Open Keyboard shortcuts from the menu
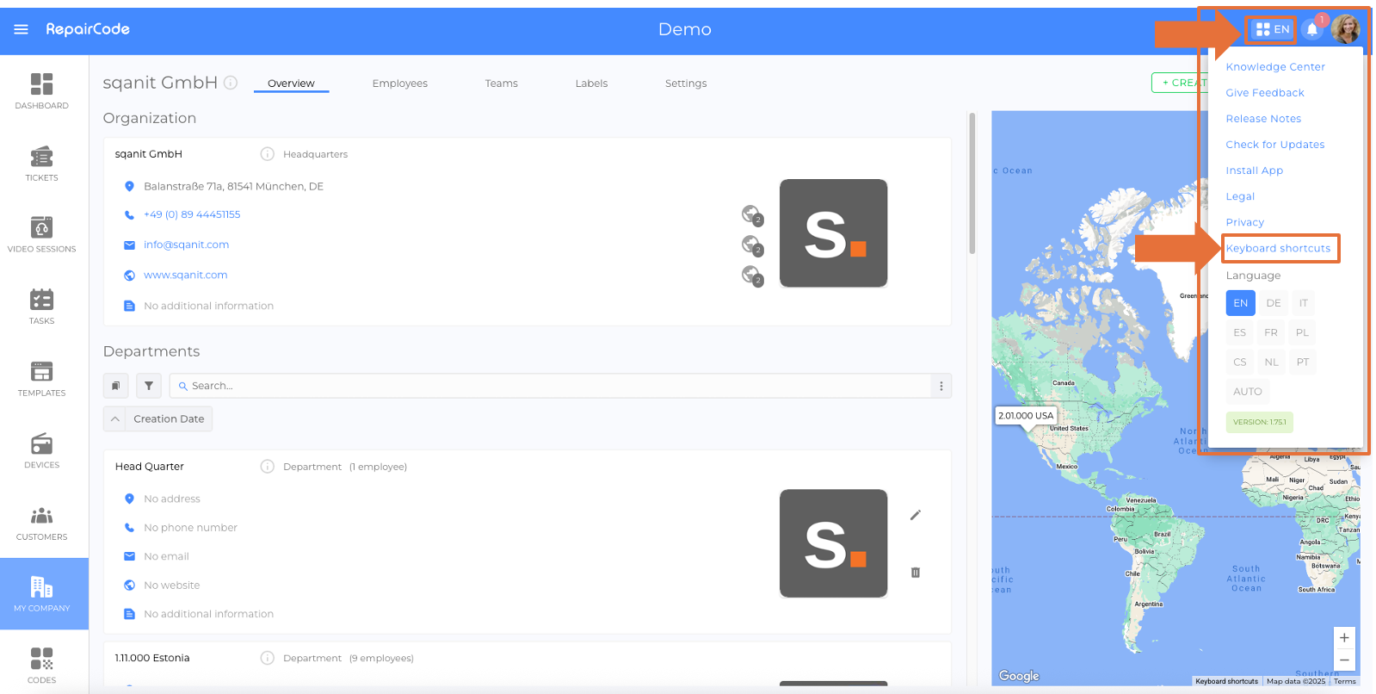1376x694 pixels. click(x=1278, y=249)
